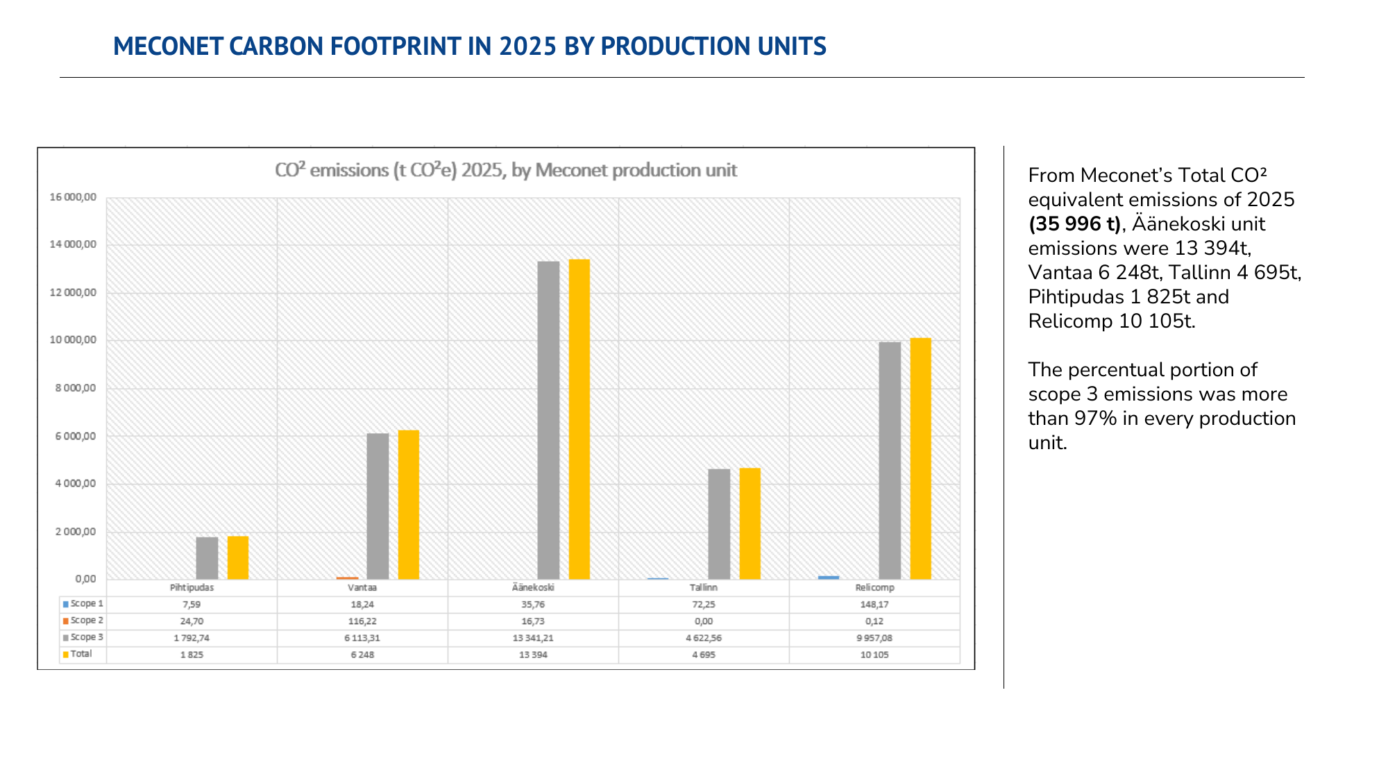
Task: Select the Tallinn category label
Action: click(704, 587)
